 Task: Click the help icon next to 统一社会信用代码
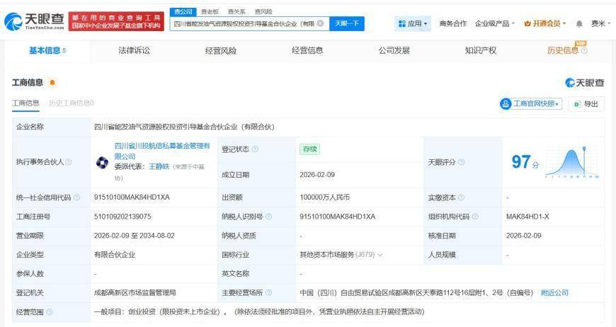click(x=76, y=197)
